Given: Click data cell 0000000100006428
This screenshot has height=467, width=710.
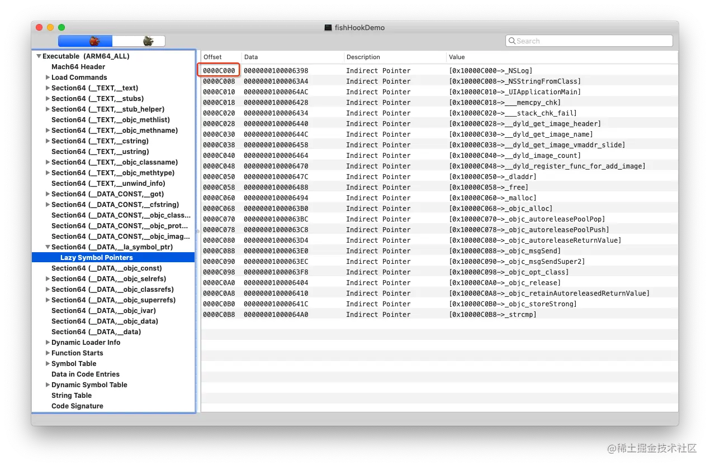Looking at the screenshot, I should (276, 103).
